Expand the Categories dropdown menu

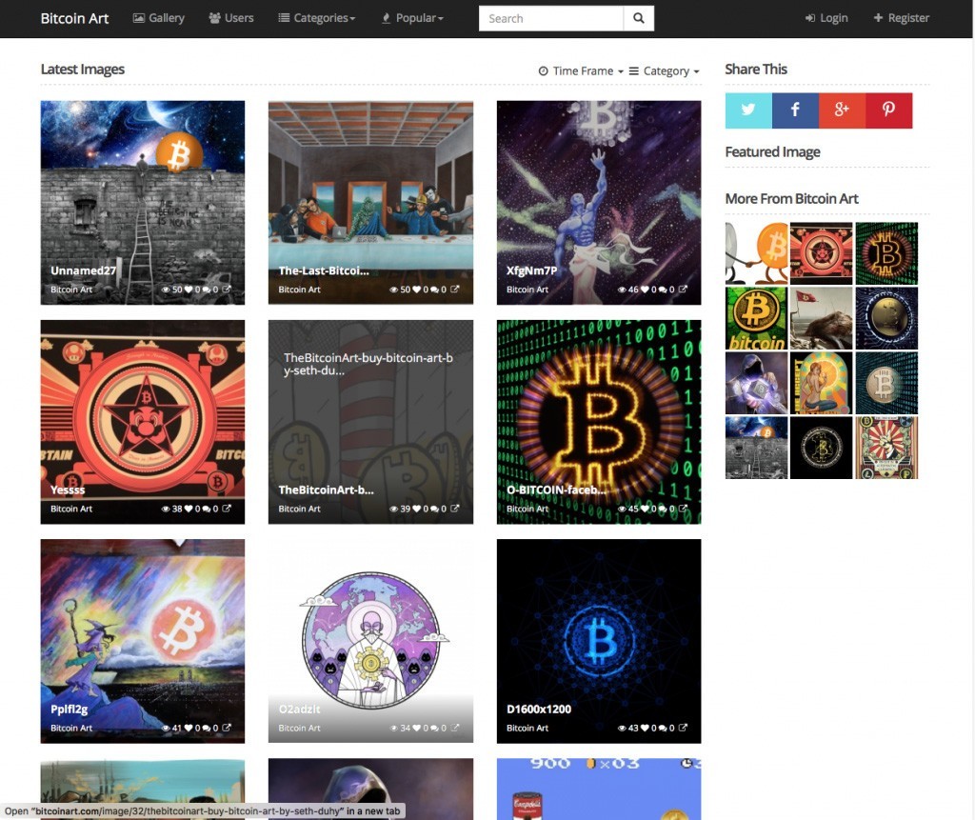tap(316, 18)
